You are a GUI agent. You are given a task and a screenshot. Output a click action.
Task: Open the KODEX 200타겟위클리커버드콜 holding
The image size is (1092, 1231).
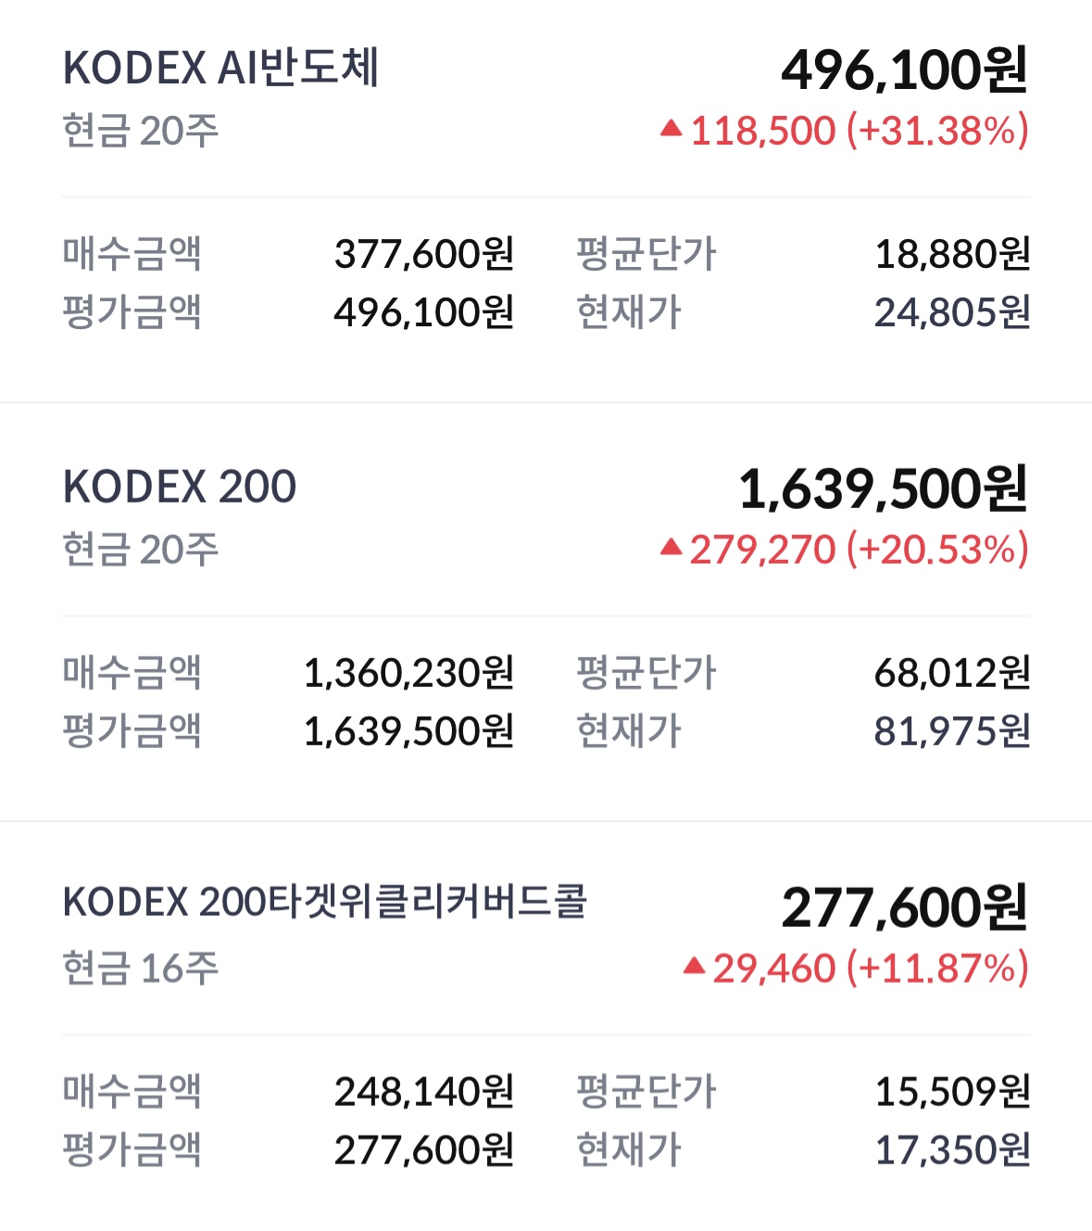point(324,902)
